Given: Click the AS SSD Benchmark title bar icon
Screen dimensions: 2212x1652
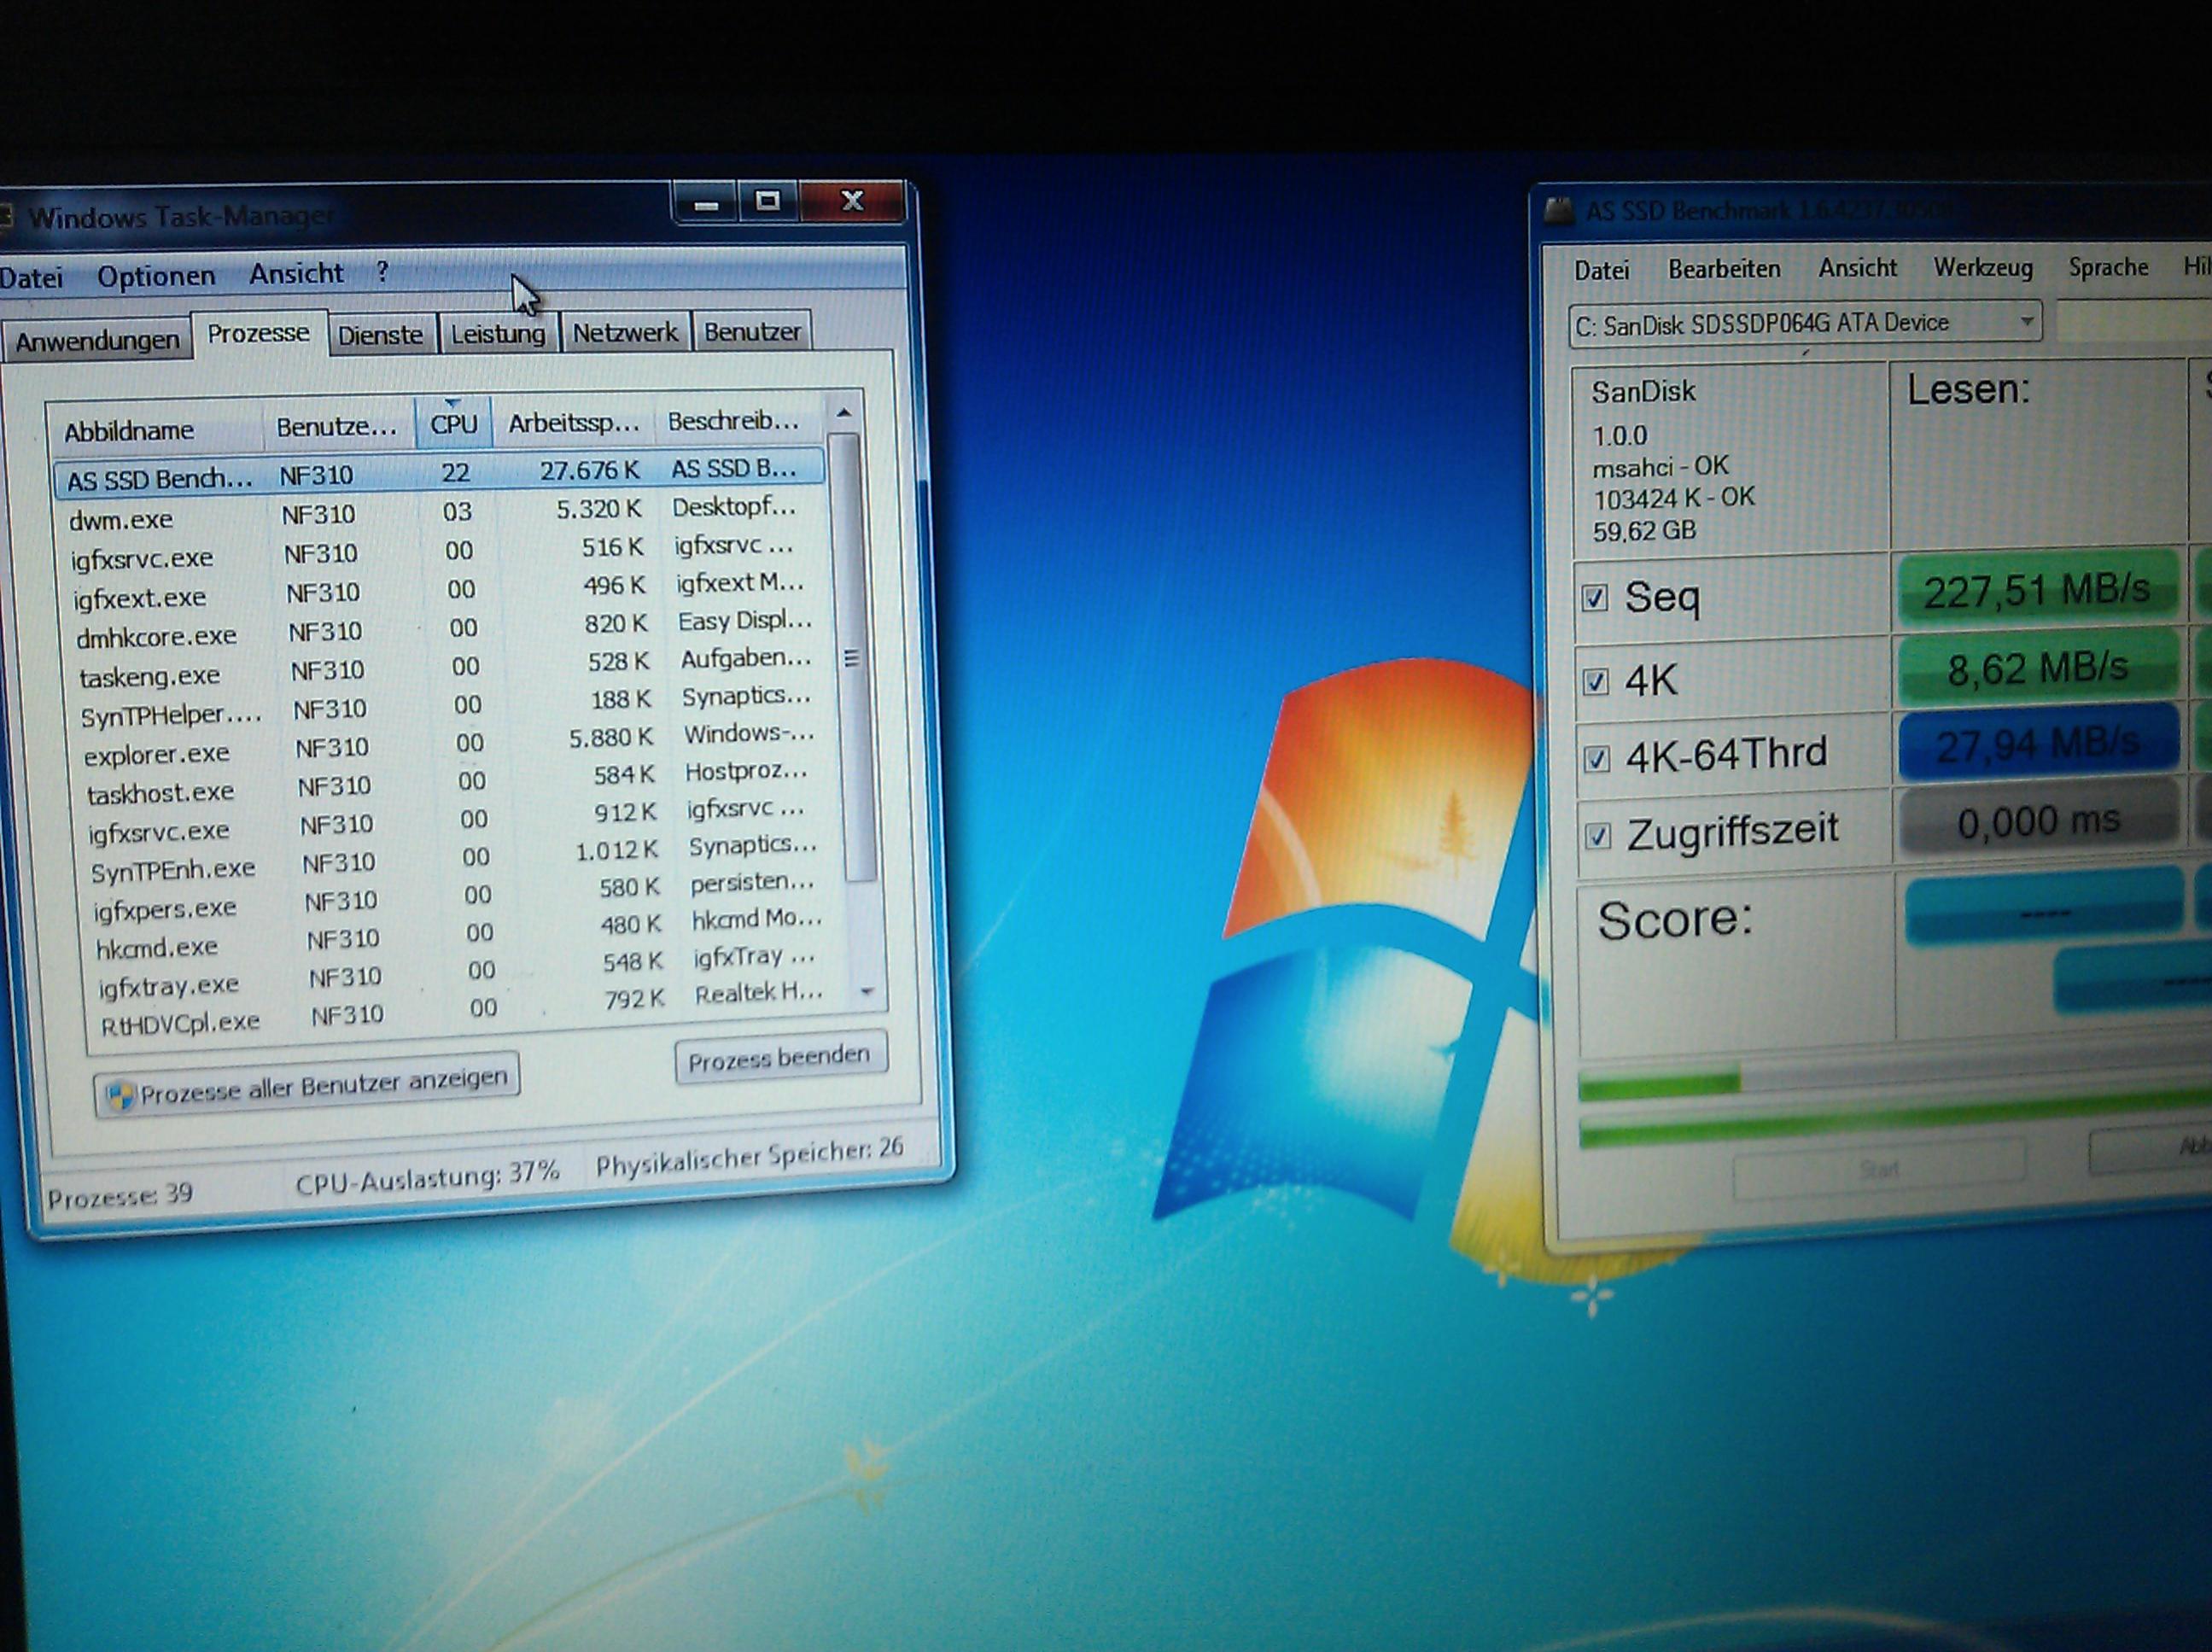Looking at the screenshot, I should [x=1558, y=212].
